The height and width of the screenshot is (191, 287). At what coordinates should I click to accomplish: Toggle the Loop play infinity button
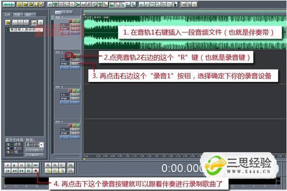(x=35, y=165)
